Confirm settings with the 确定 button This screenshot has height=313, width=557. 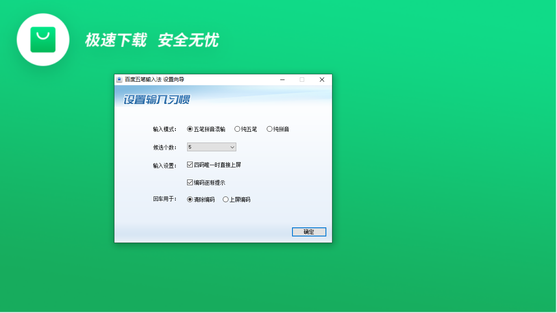tap(309, 232)
